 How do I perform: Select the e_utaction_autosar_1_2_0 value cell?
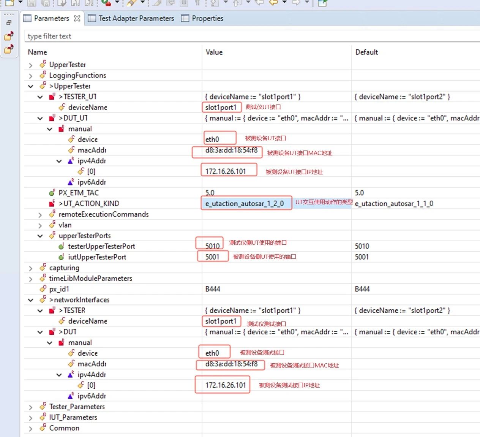[245, 204]
